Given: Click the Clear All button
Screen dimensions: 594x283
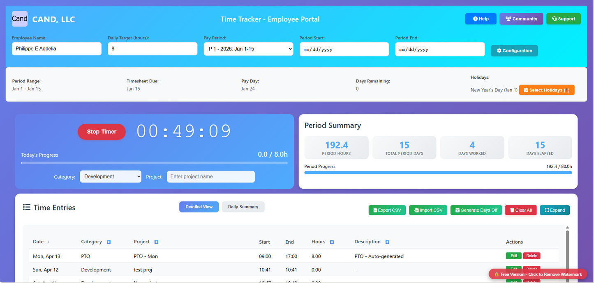Looking at the screenshot, I should (521, 210).
